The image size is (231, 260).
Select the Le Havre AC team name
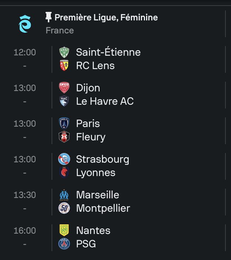click(105, 101)
